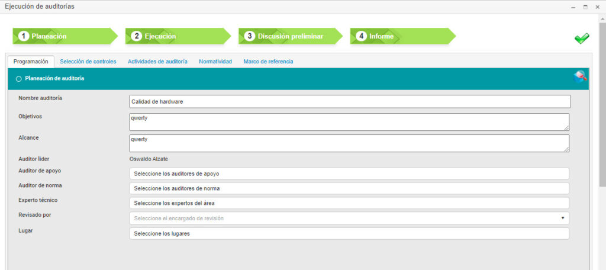
Task: Open the Normatividad tab
Action: point(215,62)
